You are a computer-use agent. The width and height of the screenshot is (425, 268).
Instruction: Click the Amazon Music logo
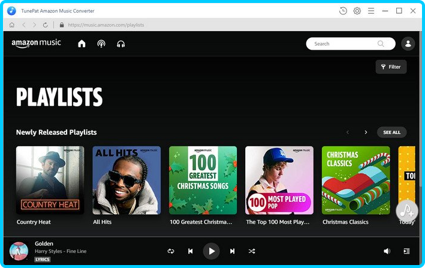(x=36, y=43)
